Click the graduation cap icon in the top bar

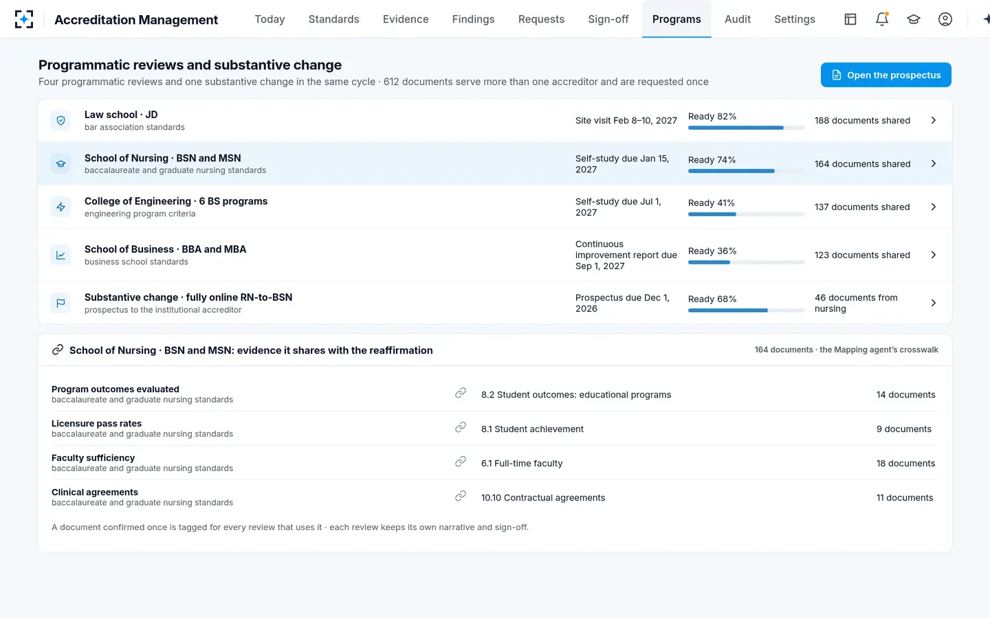(914, 19)
